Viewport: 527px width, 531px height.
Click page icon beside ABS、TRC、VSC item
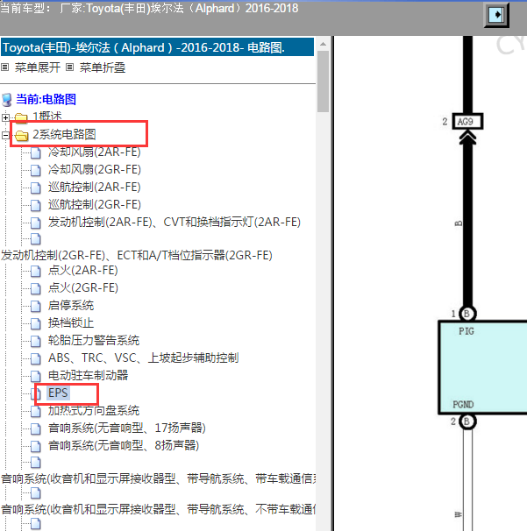tap(36, 358)
